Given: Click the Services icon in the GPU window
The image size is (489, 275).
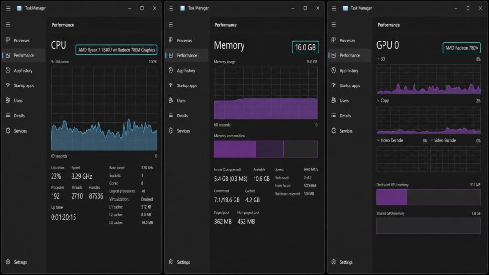Looking at the screenshot, I should pyautogui.click(x=334, y=131).
